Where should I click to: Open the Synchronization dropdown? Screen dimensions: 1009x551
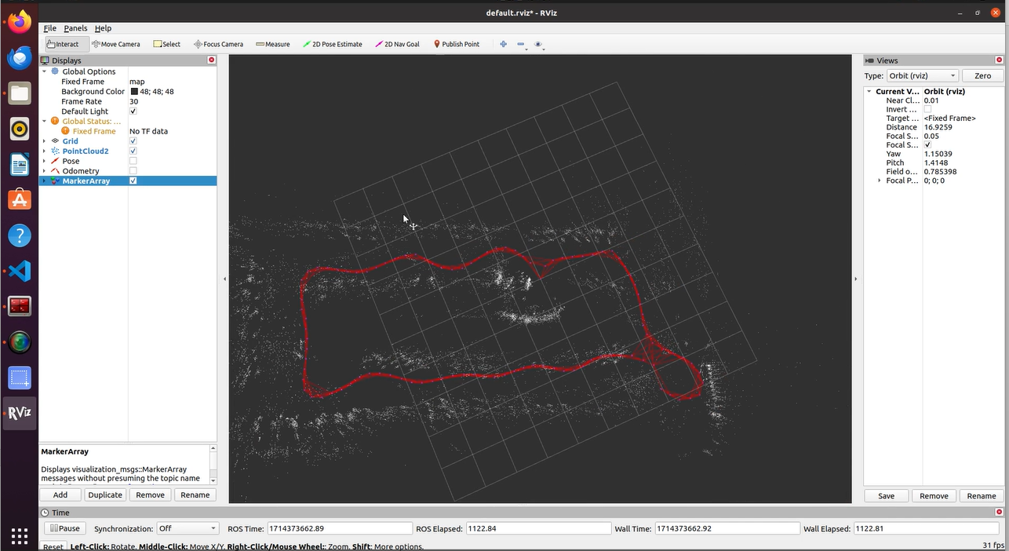187,528
